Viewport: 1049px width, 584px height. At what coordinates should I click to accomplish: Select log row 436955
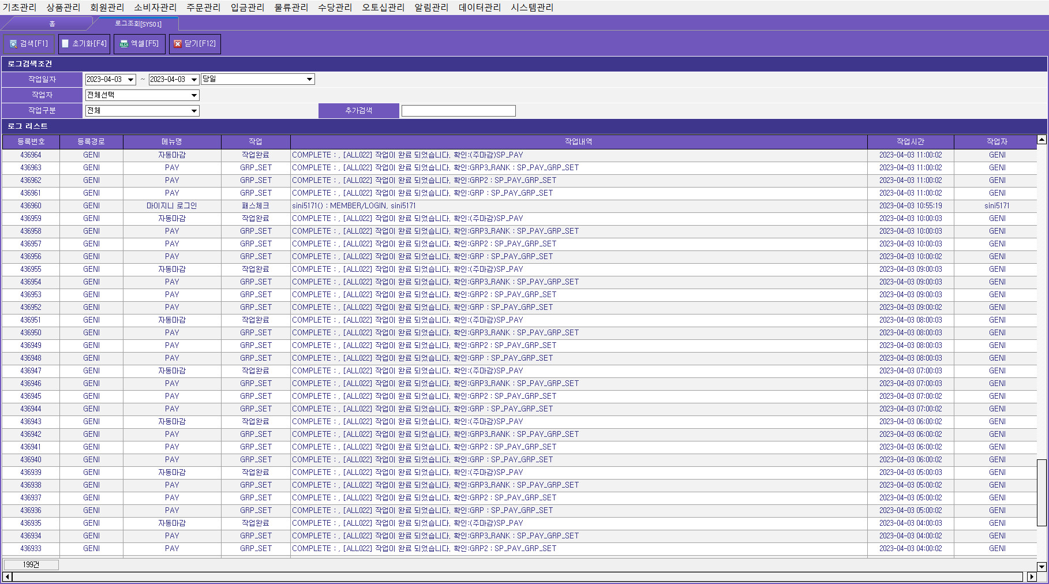519,269
